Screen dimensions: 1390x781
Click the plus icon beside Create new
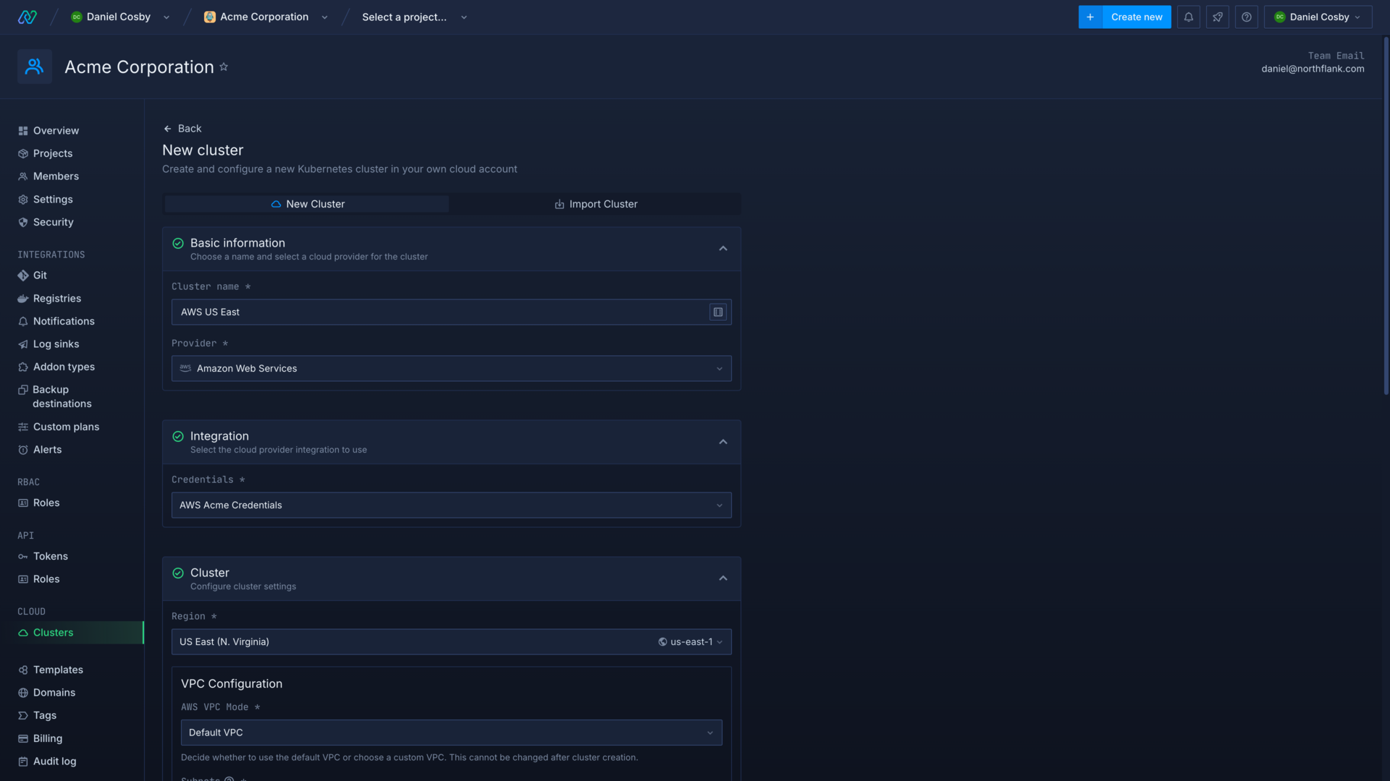click(1090, 17)
